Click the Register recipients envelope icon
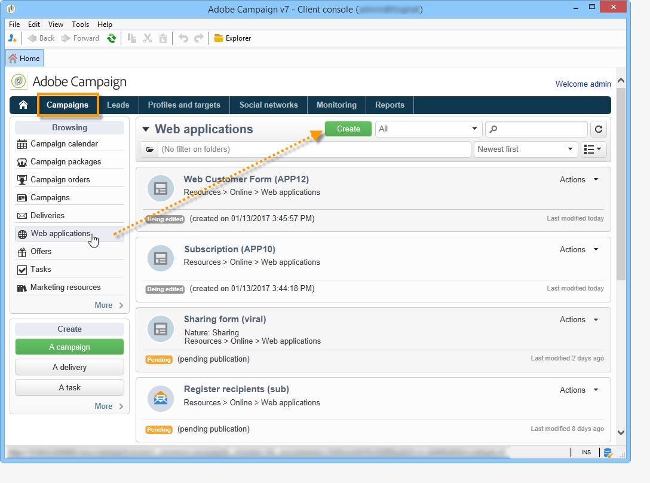 tap(161, 399)
